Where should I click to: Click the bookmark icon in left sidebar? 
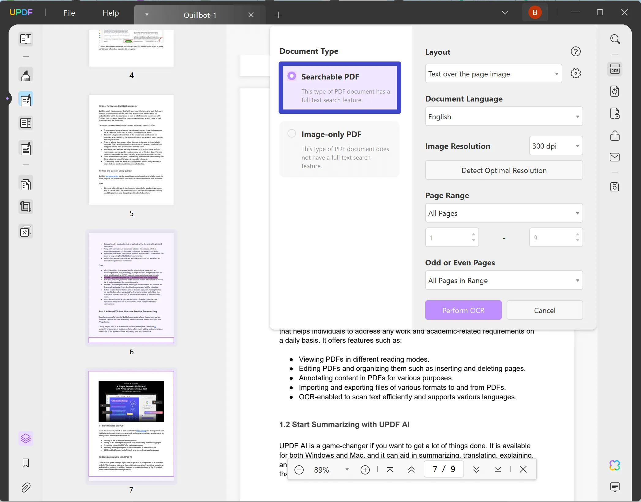25,463
